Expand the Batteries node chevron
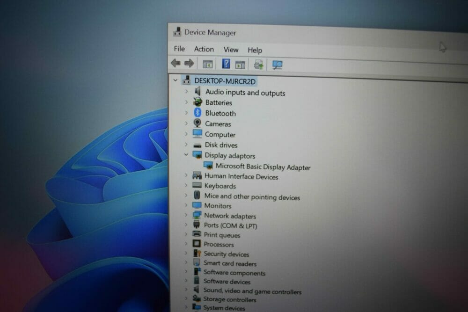 186,102
